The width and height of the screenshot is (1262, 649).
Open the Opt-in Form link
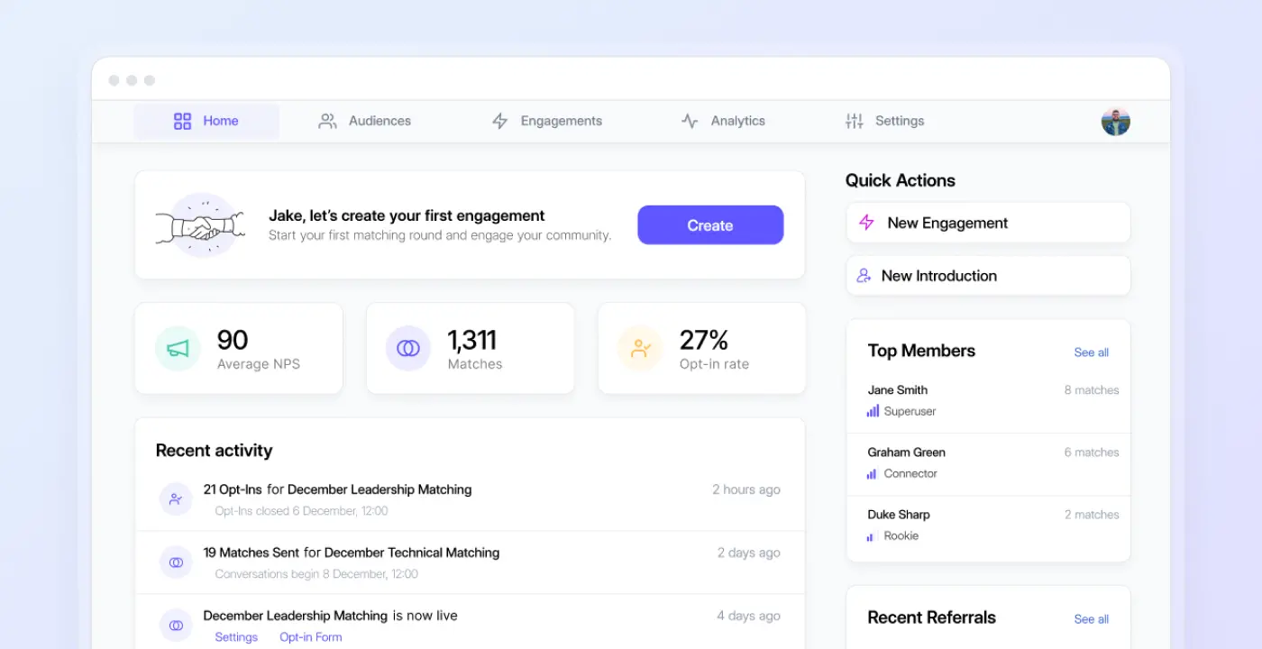point(310,637)
